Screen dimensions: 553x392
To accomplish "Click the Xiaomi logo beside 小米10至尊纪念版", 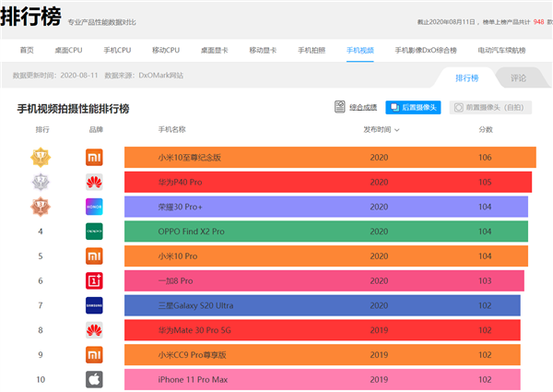I will click(x=94, y=158).
